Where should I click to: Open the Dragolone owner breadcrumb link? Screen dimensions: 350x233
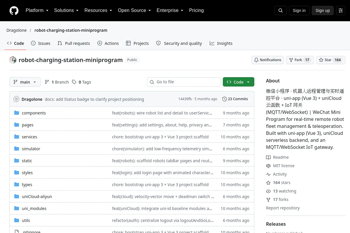[17, 30]
